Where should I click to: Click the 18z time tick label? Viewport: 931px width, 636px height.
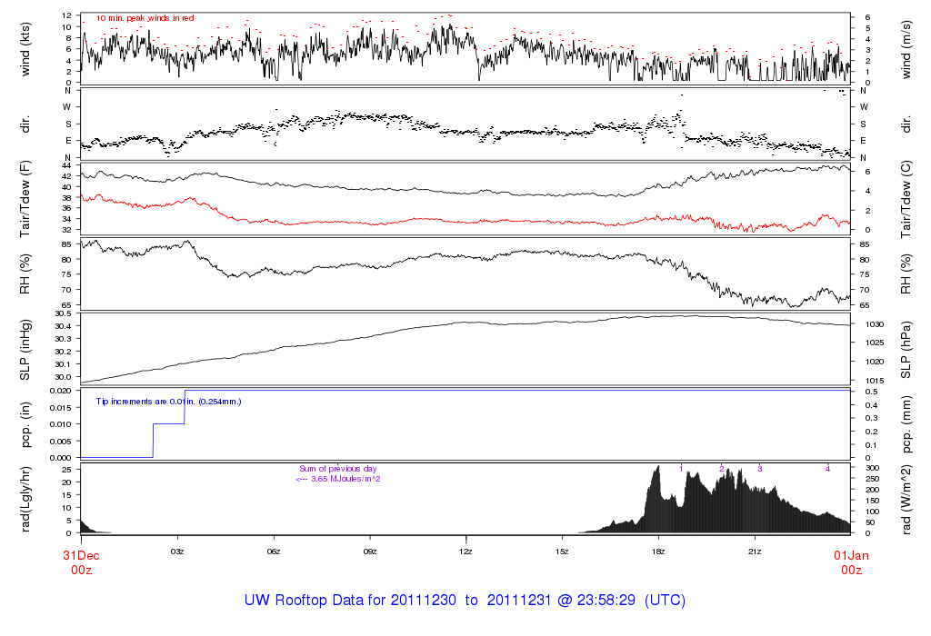[x=658, y=552]
